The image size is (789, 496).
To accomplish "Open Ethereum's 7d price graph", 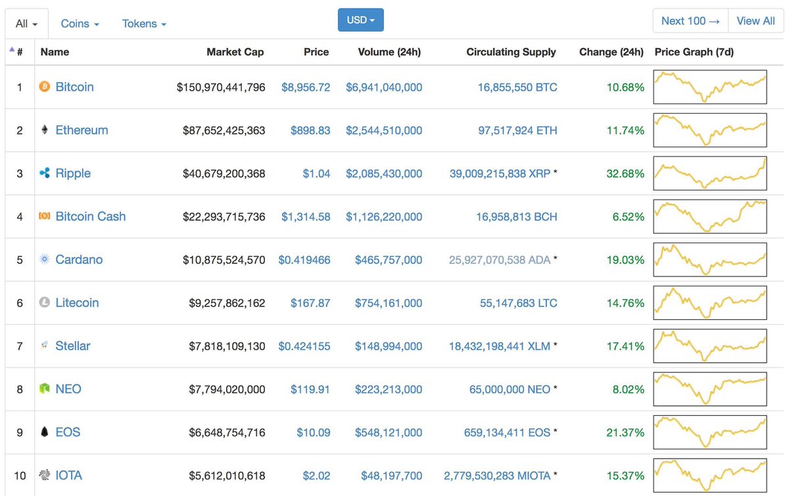I will 710,130.
